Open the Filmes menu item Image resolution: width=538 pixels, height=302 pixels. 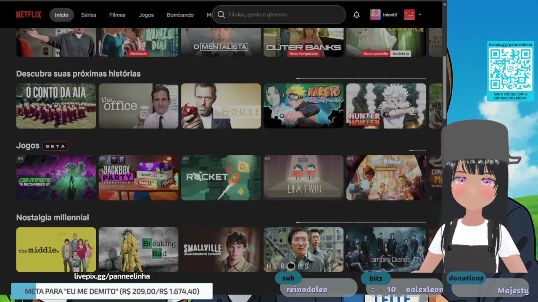[x=117, y=15]
